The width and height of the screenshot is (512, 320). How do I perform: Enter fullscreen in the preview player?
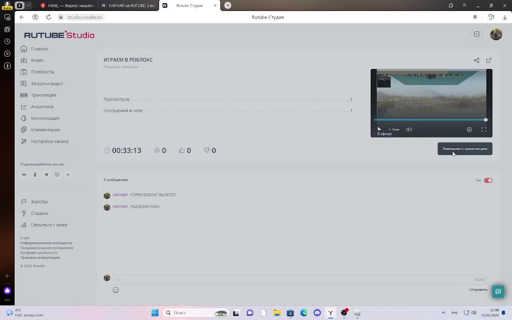click(x=484, y=130)
